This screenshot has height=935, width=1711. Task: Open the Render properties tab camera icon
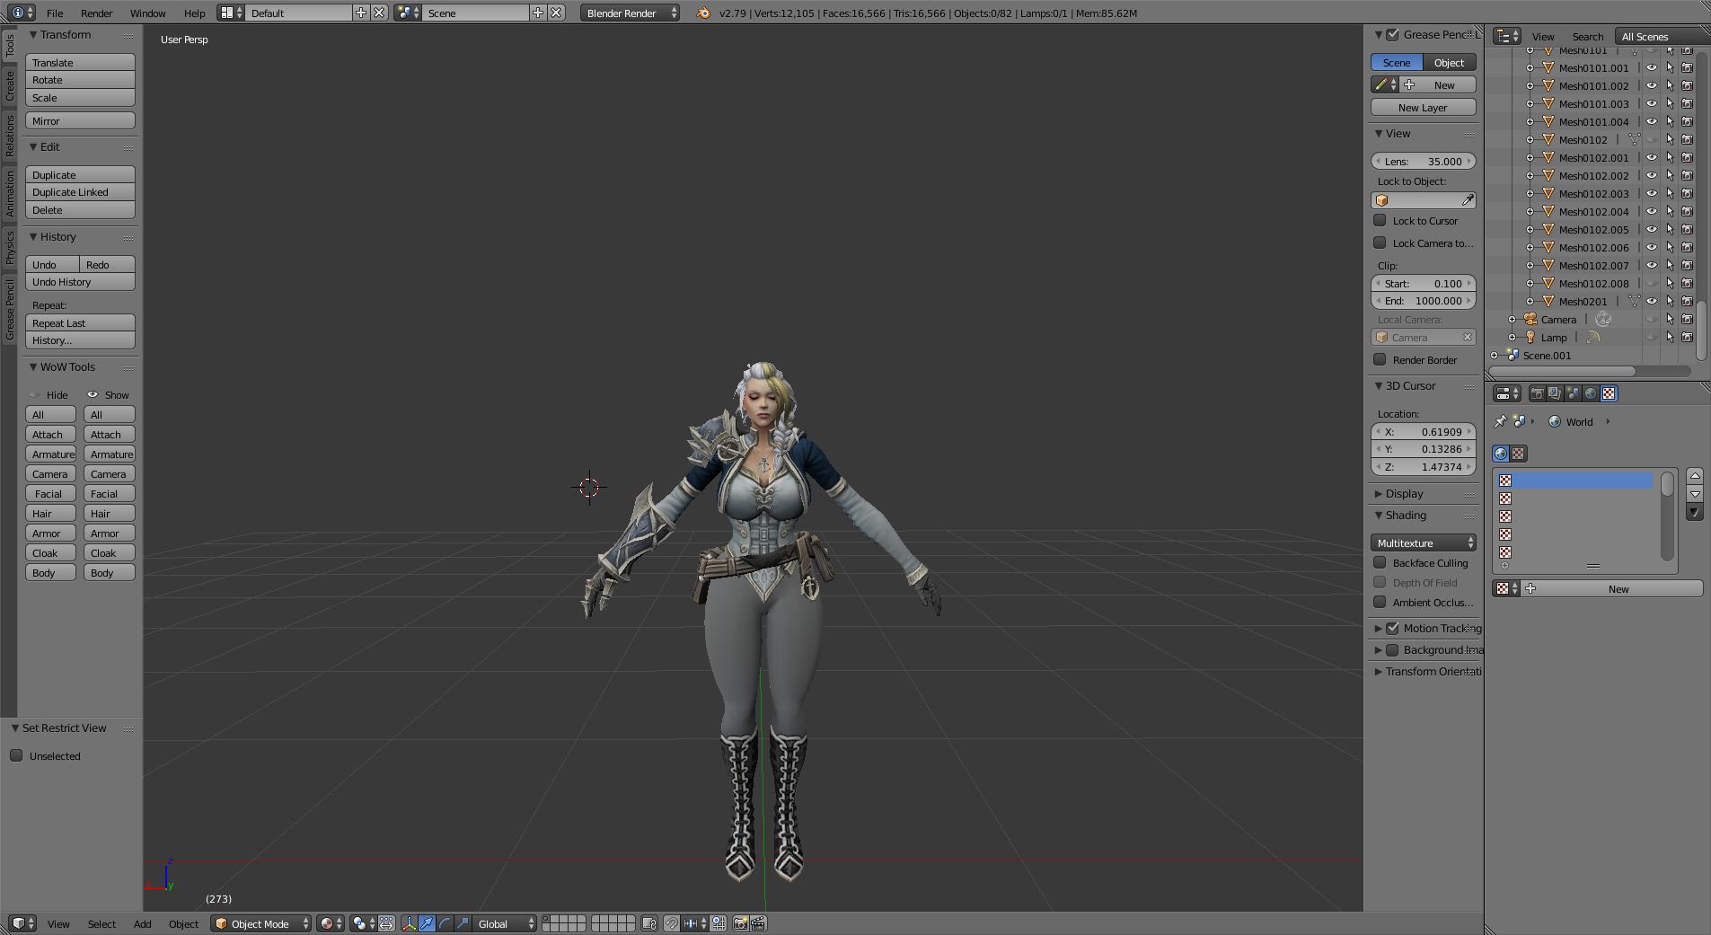tap(1537, 393)
